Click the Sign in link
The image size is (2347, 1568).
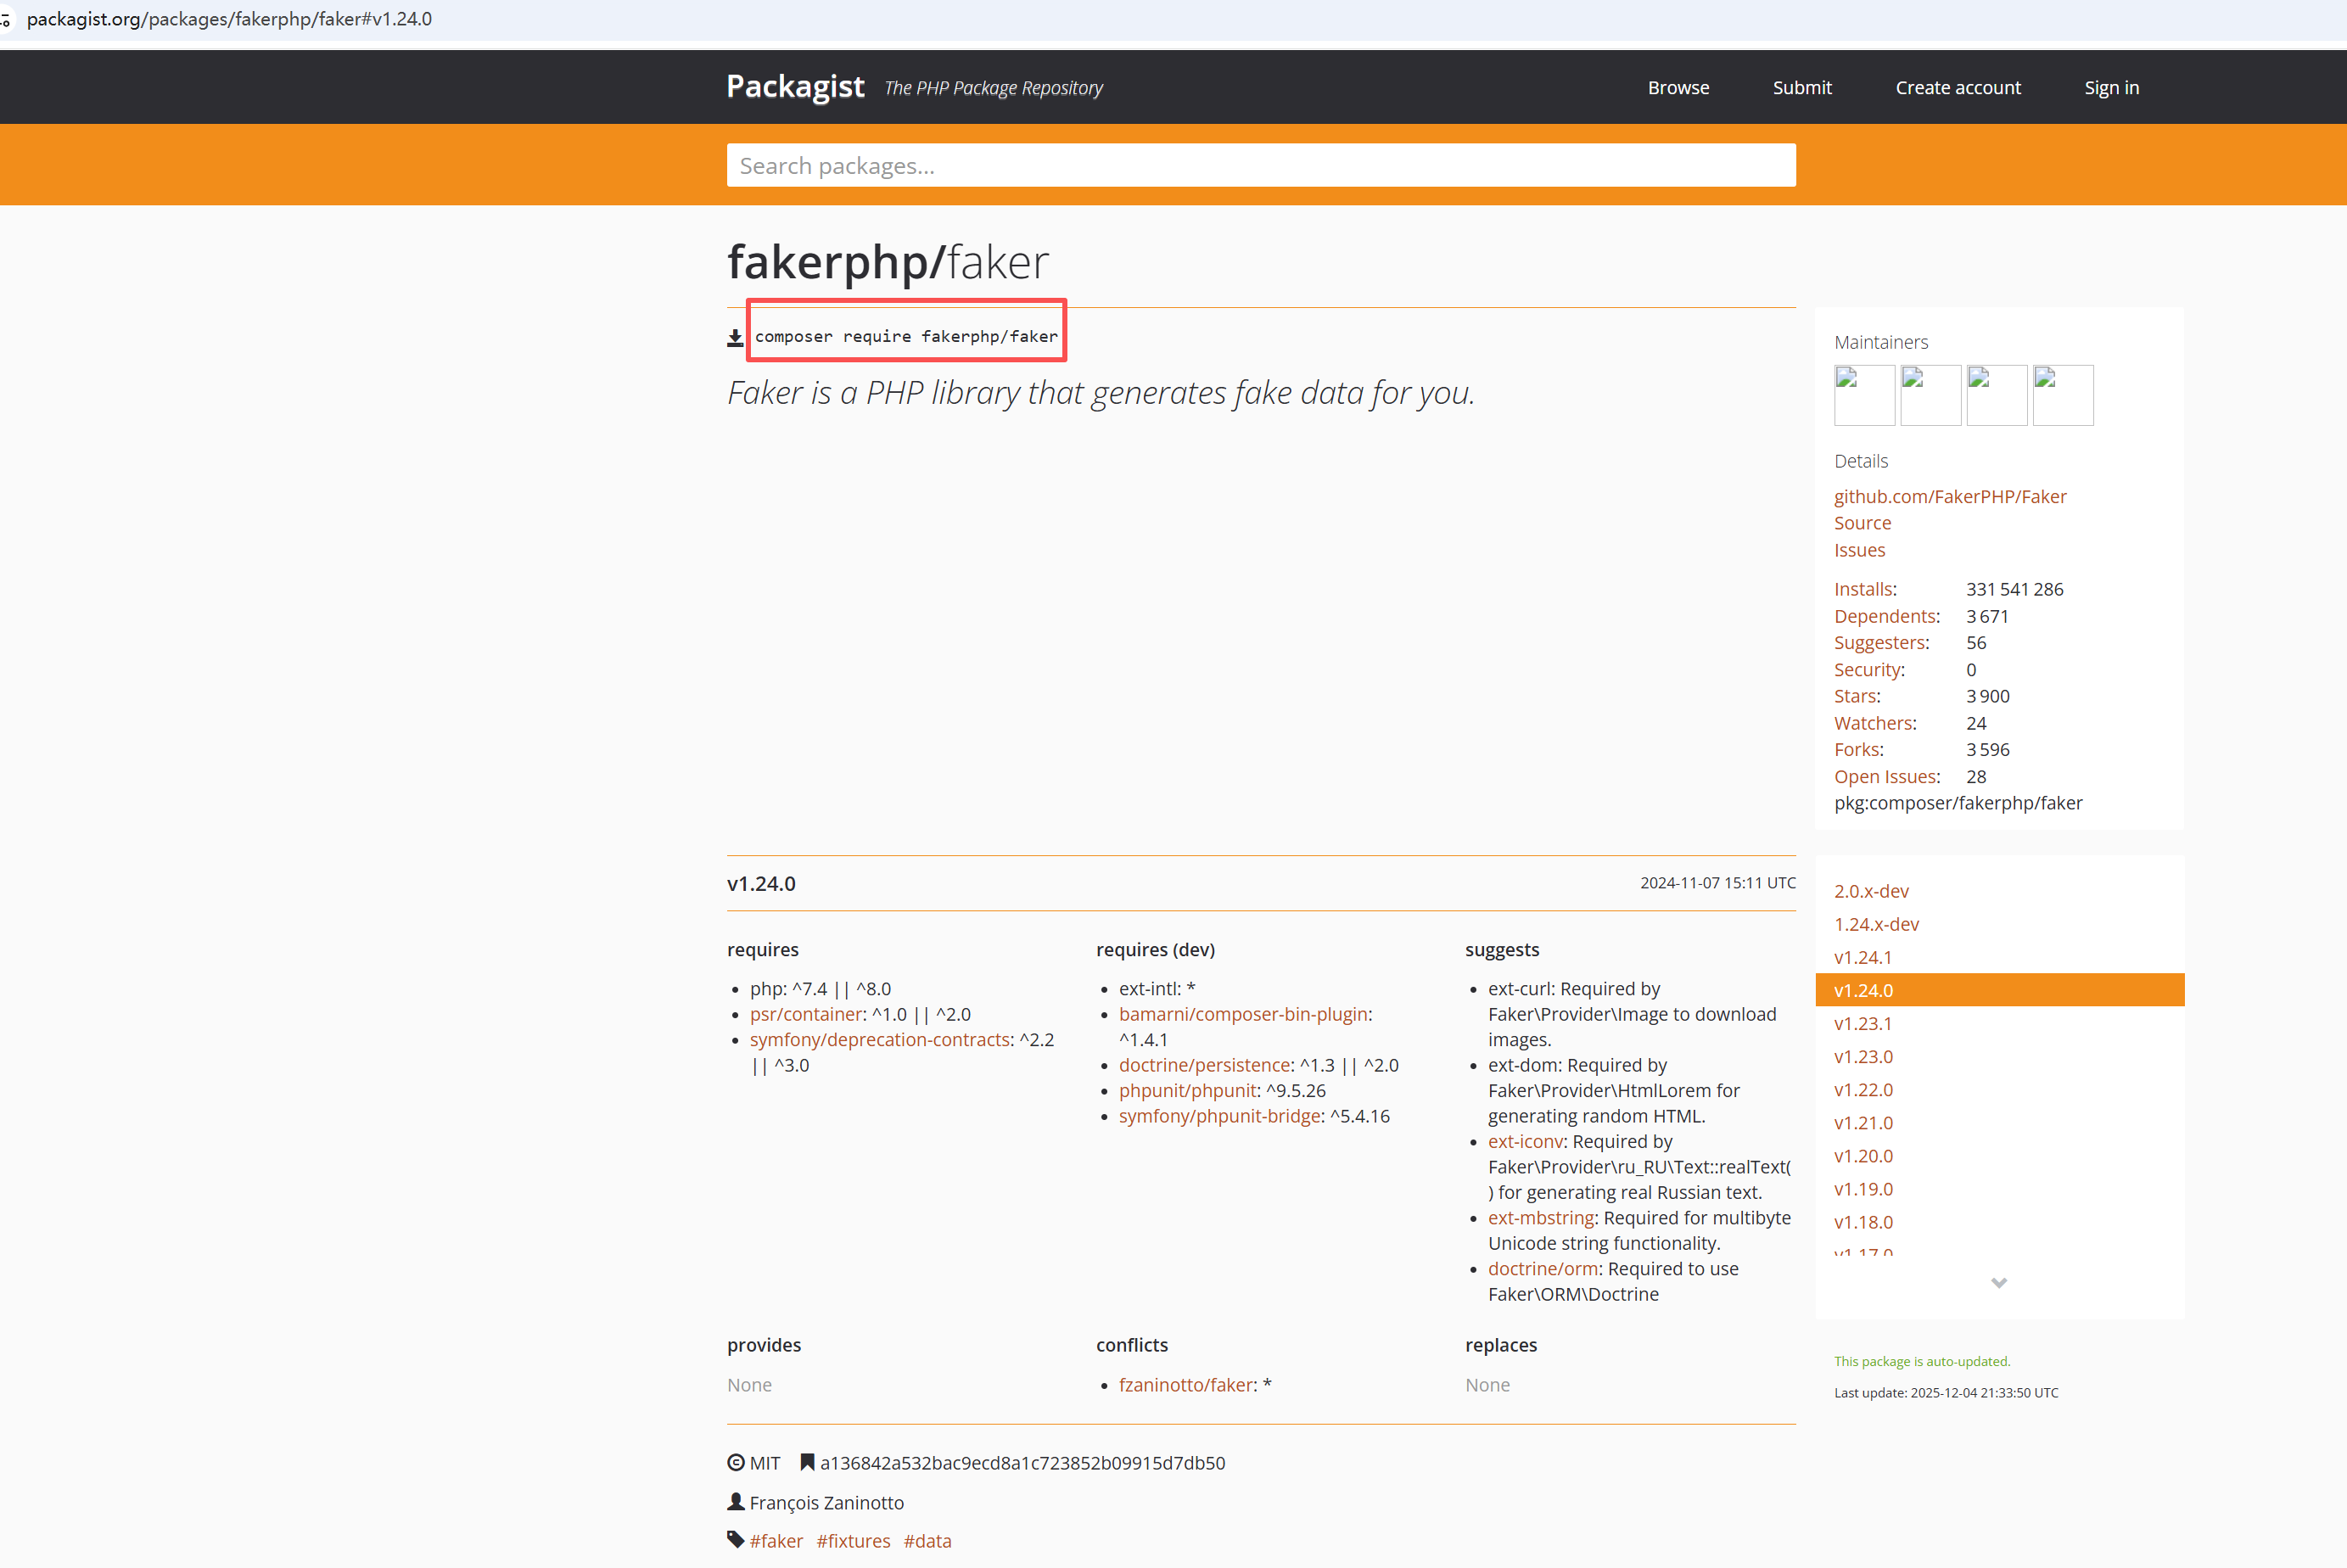pos(2111,88)
